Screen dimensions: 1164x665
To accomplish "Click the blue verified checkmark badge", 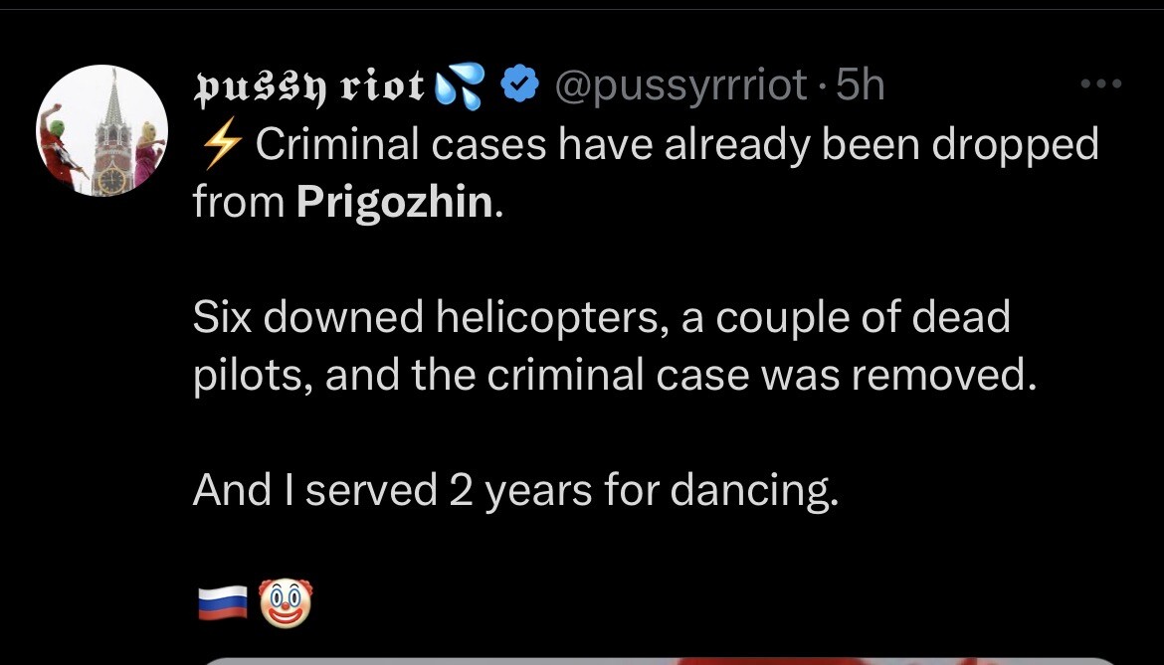I will 517,86.
